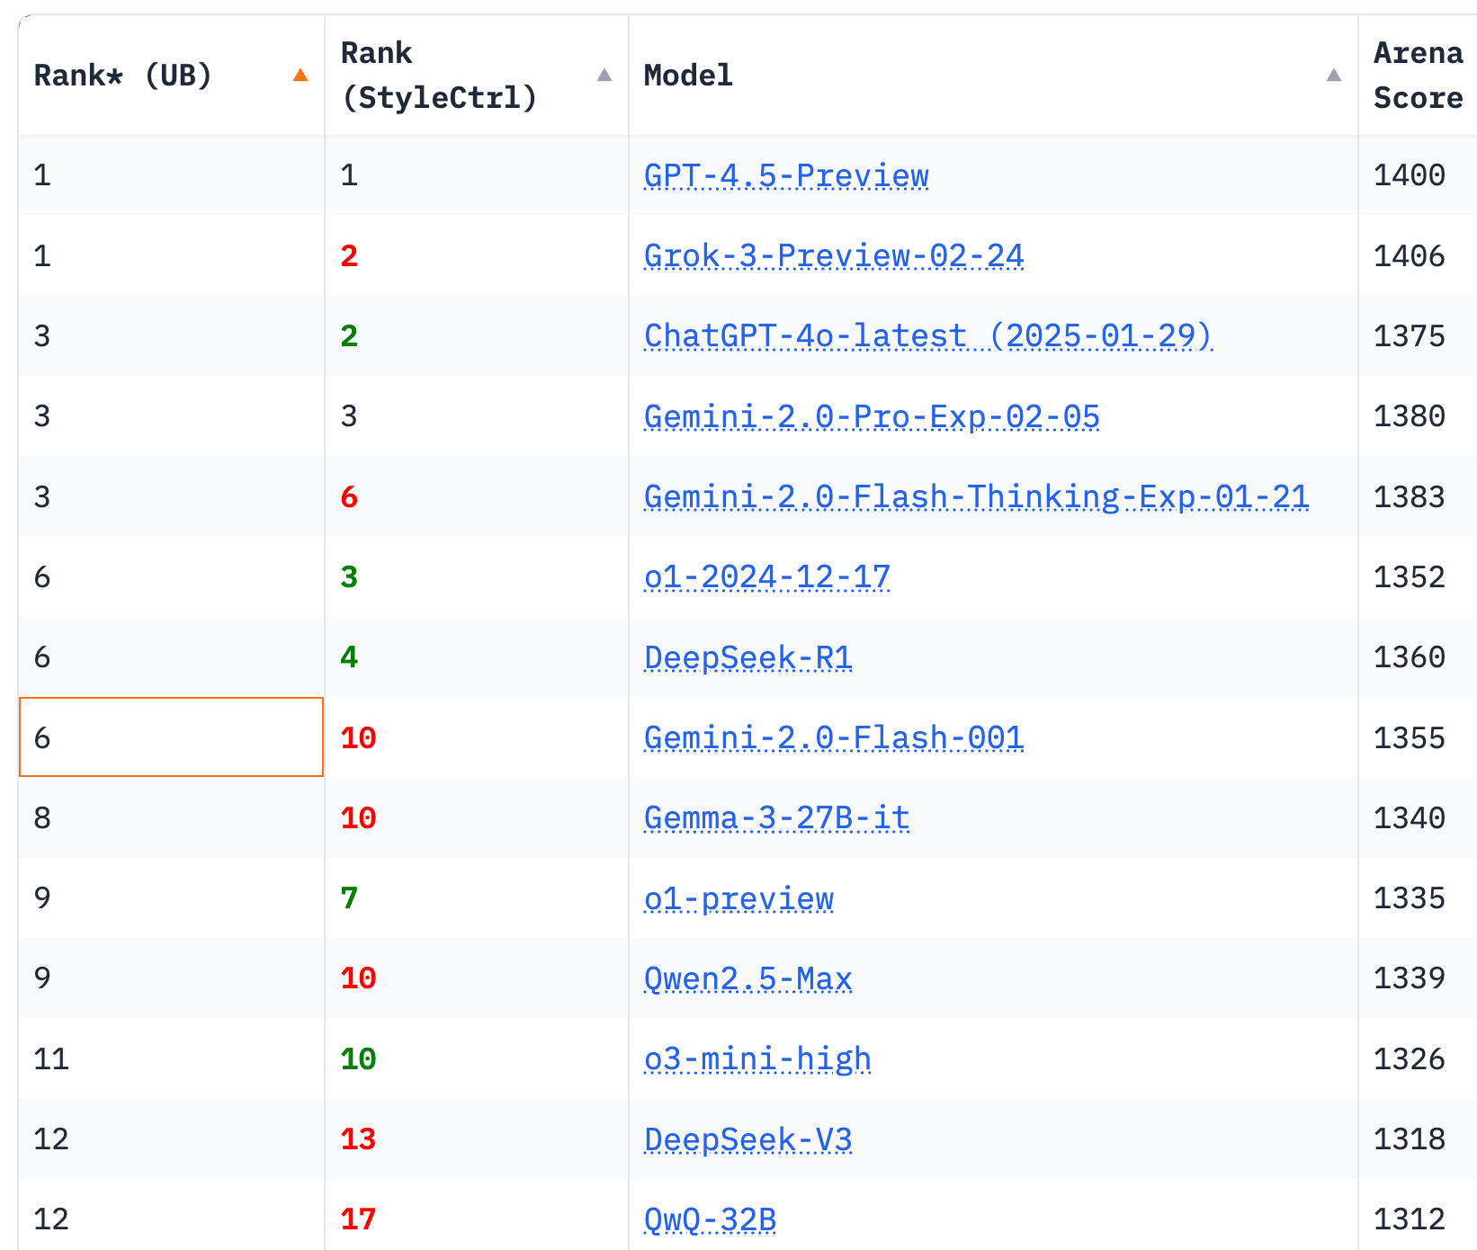Select StyleCtrl rank 1 in GPT-4.5-Preview row

[349, 175]
